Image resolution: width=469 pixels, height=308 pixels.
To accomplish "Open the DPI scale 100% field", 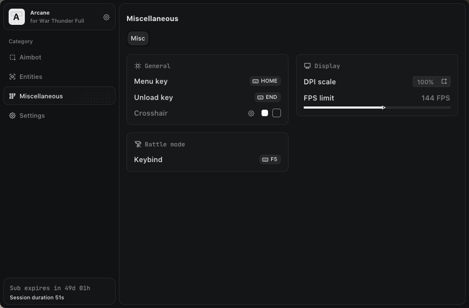I will coord(425,82).
